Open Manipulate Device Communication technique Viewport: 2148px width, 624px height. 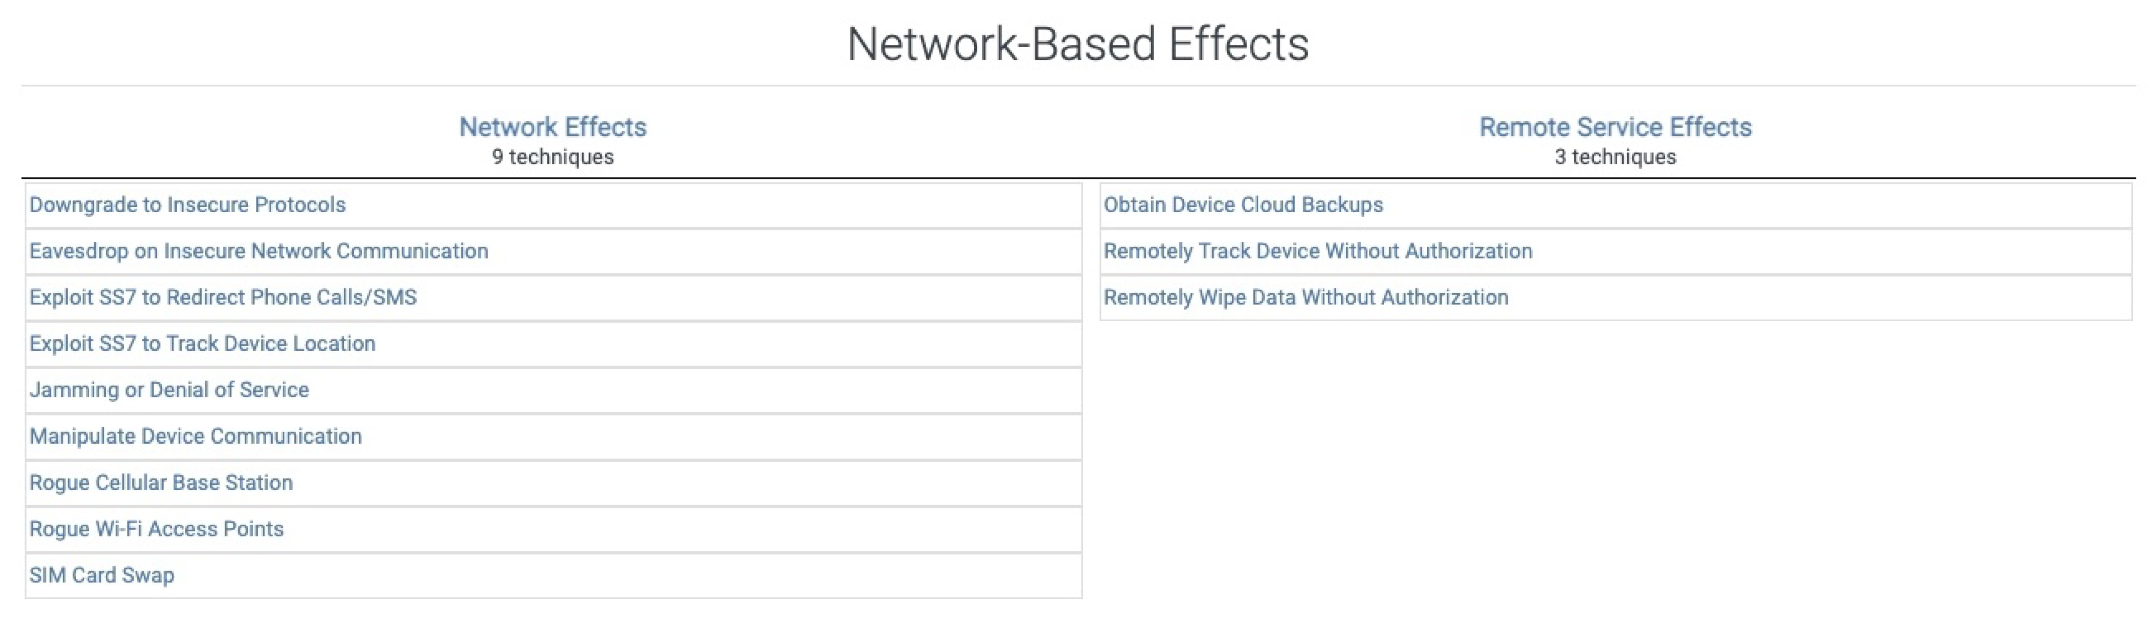(x=196, y=436)
